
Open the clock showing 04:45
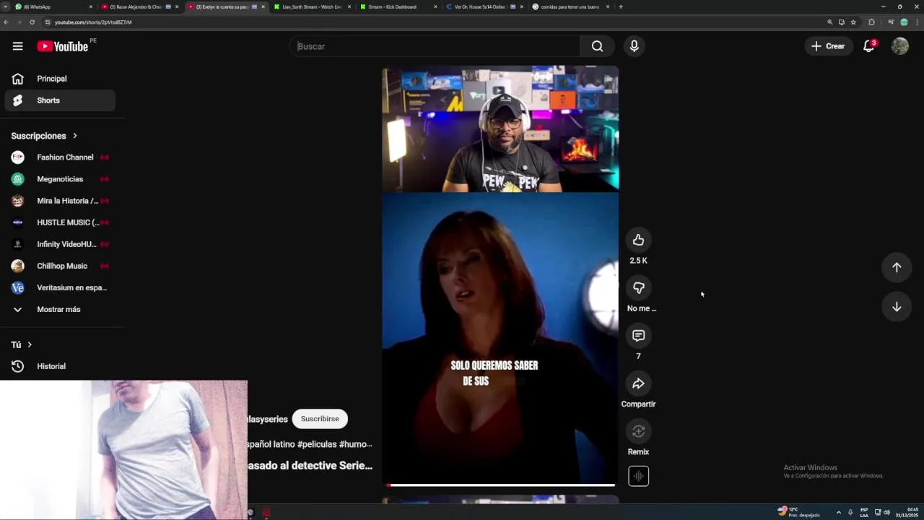(x=907, y=512)
